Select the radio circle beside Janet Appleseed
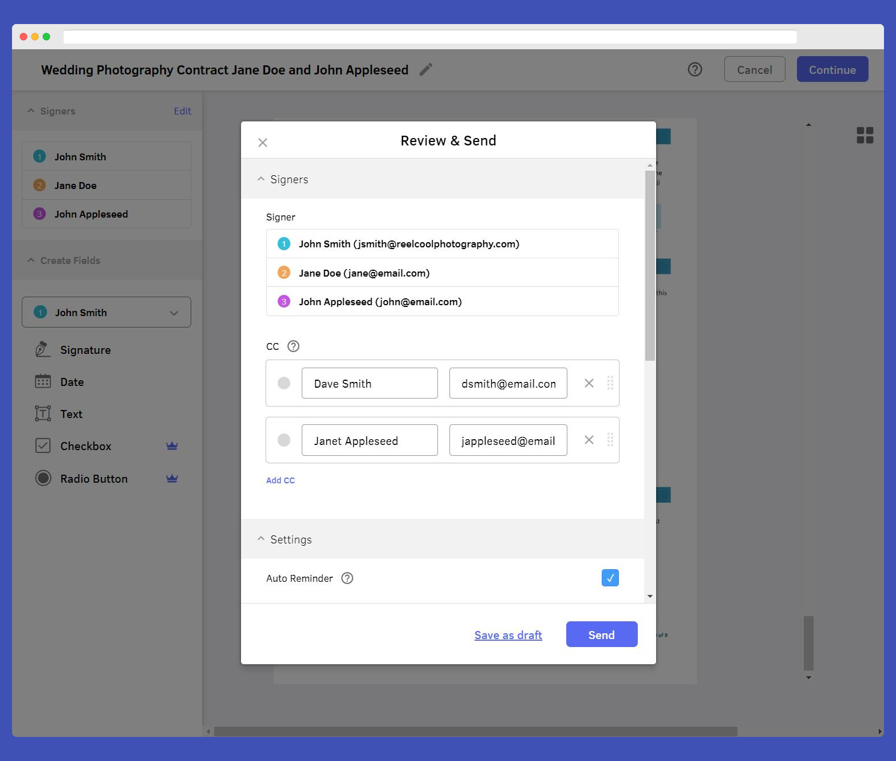Screen dimensions: 896x761 284,440
